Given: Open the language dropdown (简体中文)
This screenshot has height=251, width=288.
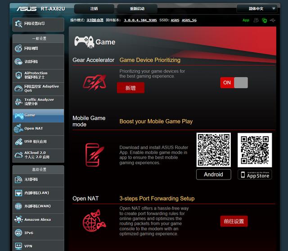Looking at the screenshot, I should [x=257, y=9].
